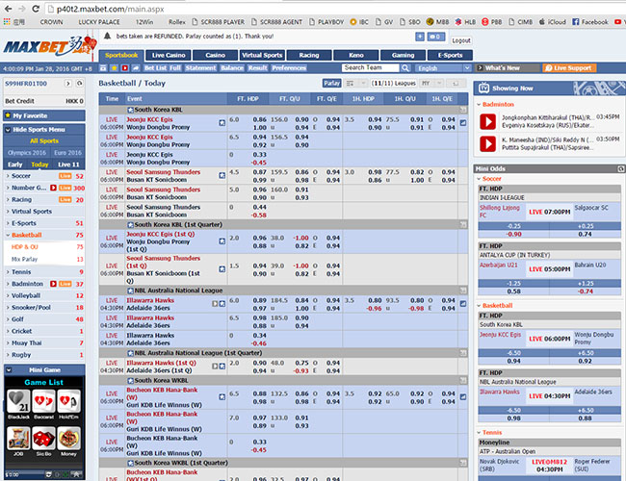Open live stream for Illawarra Hawks match
Image resolution: width=626 pixels, height=481 pixels.
tap(215, 304)
